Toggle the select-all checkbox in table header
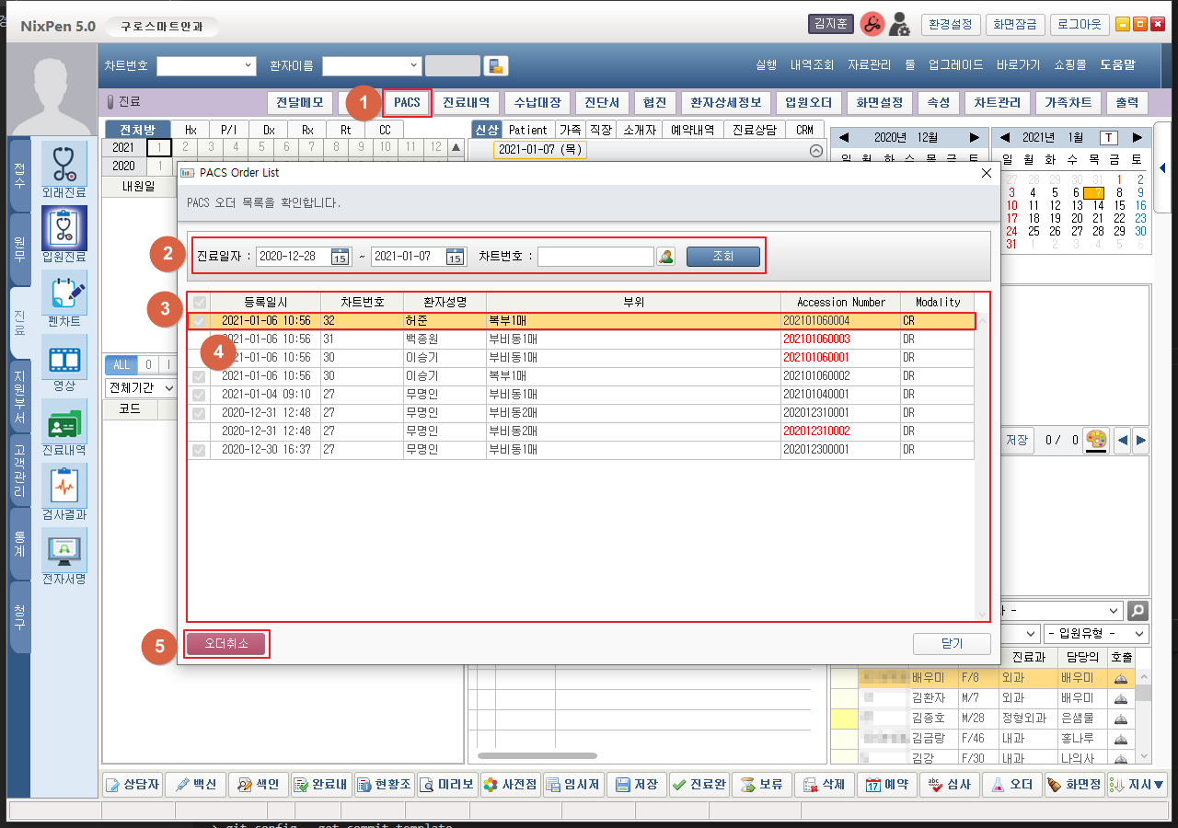The image size is (1178, 828). tap(199, 302)
